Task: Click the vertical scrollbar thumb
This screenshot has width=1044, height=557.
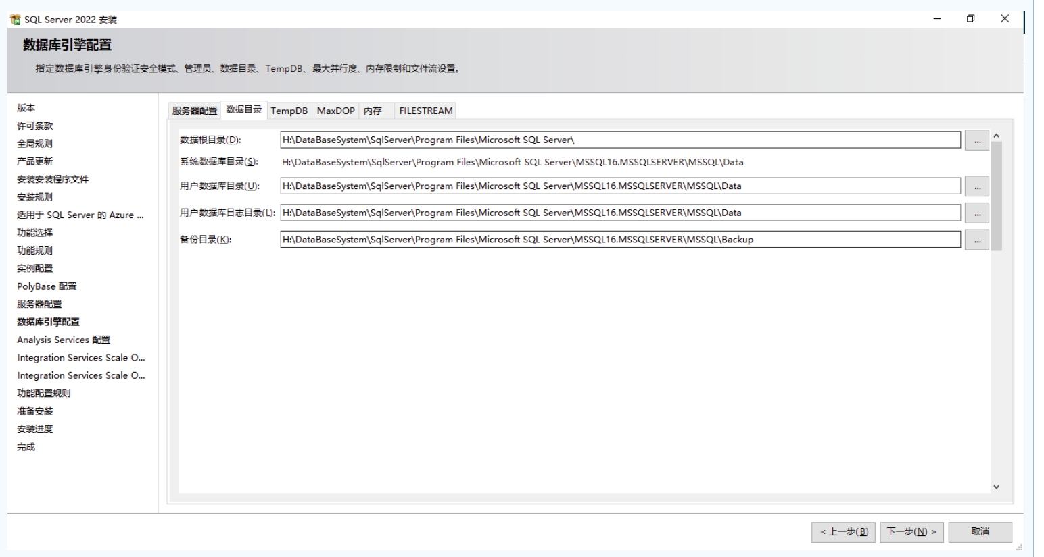Action: pyautogui.click(x=996, y=196)
